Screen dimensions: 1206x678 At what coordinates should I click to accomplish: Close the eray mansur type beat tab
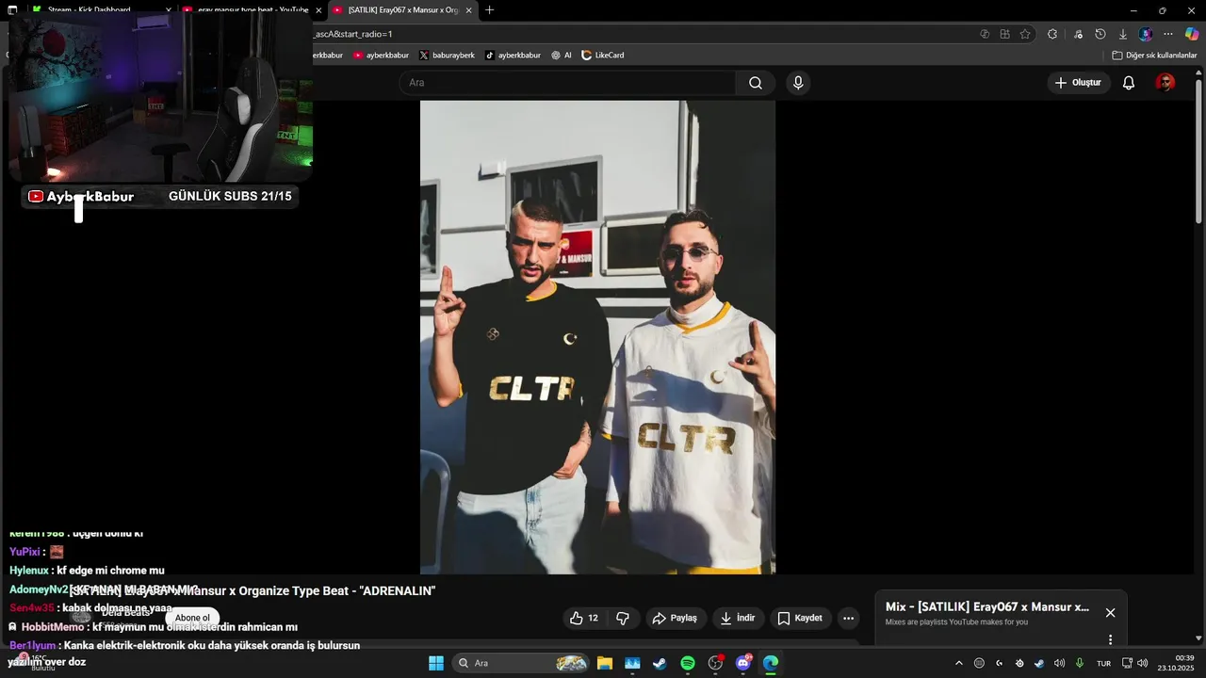click(x=318, y=10)
